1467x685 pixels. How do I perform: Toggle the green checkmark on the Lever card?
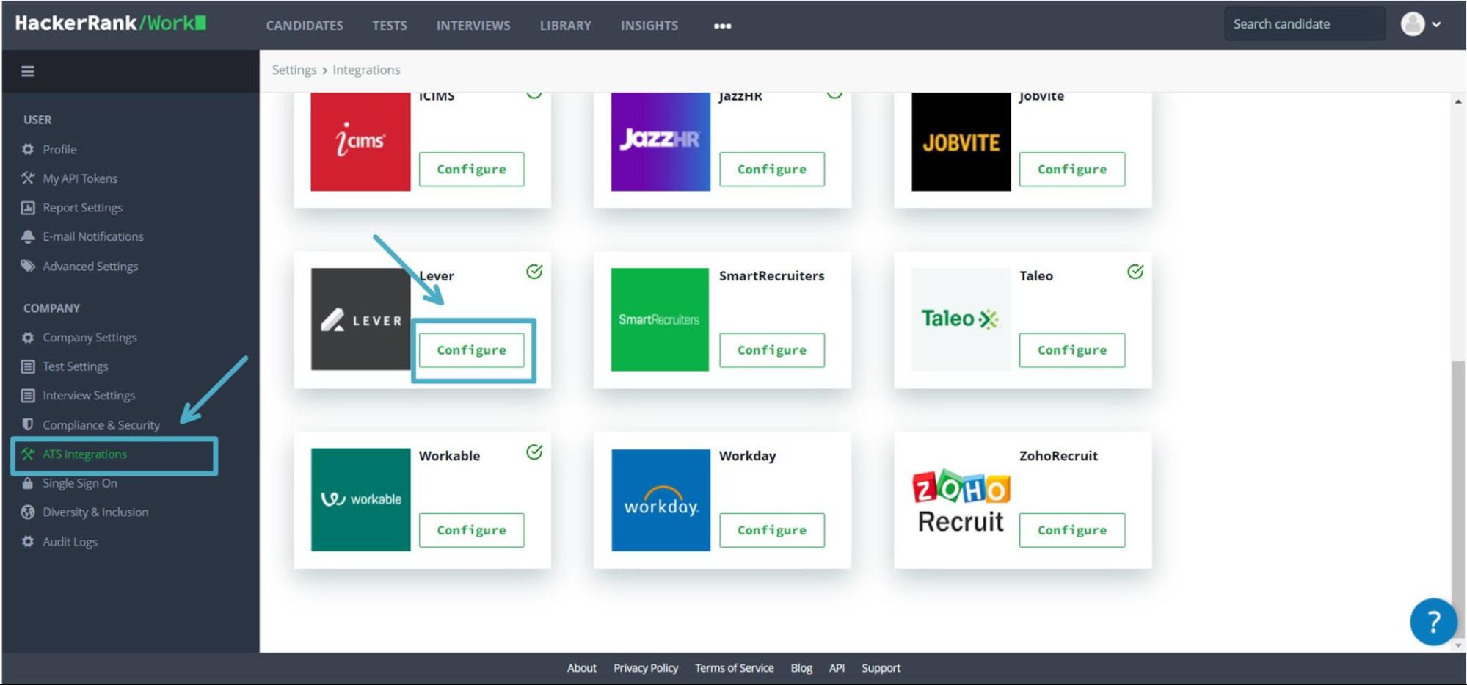[534, 272]
